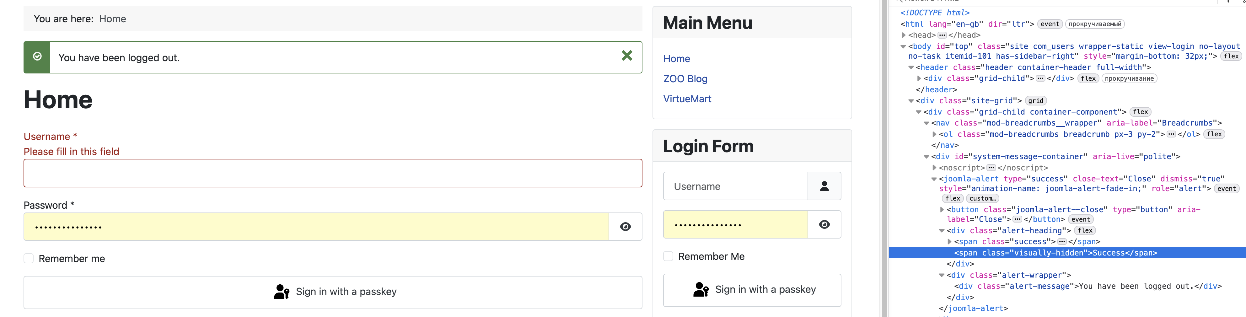Expand the noscript node in DOM tree
Viewport: 1246px width, 317px height.
click(x=934, y=168)
